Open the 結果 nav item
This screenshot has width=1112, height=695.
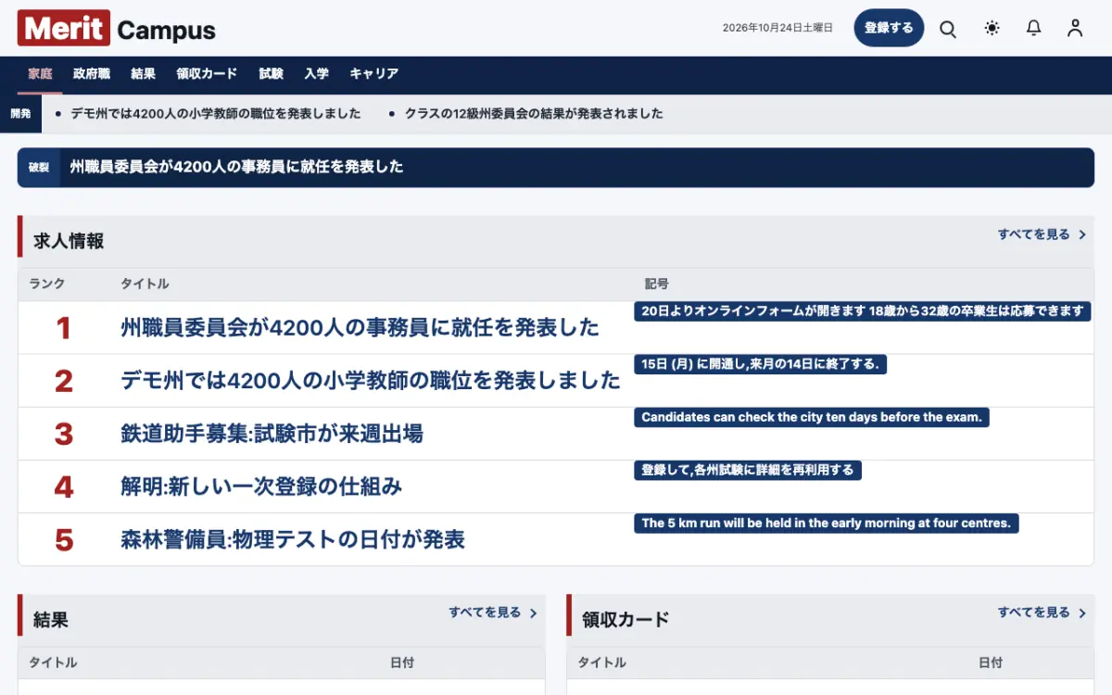click(144, 74)
